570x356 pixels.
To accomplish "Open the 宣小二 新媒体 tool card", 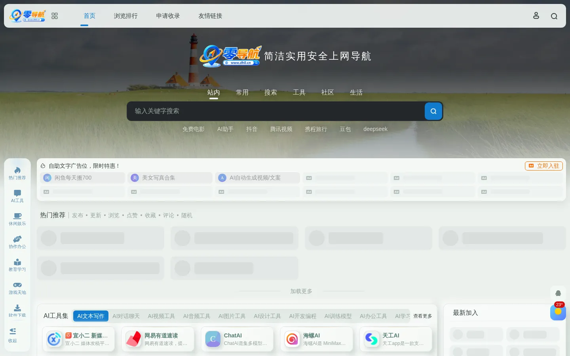I will [78, 339].
